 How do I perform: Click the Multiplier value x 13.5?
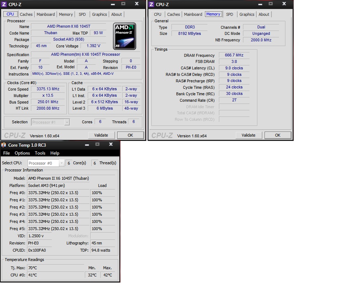[48, 96]
